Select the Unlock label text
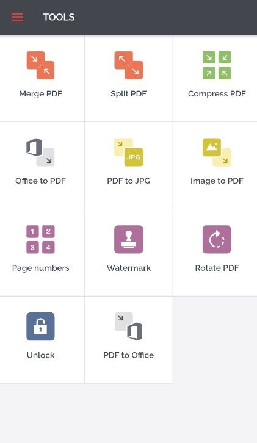This screenshot has width=257, height=443. [x=40, y=355]
